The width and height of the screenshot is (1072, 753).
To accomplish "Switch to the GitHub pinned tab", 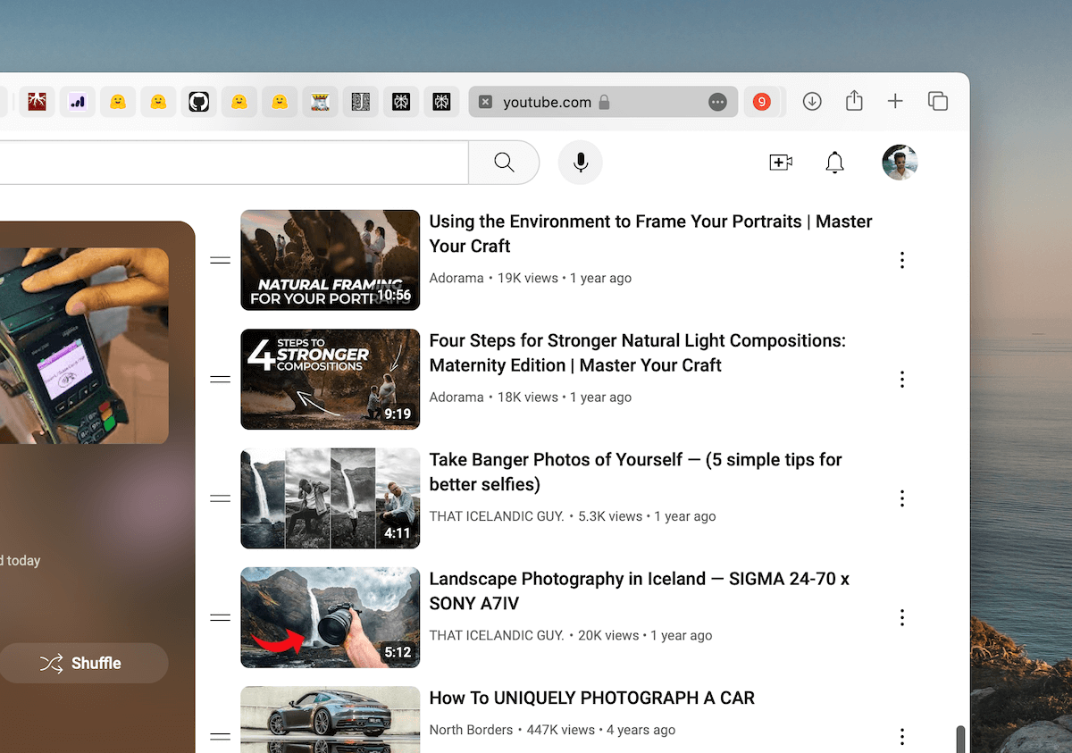I will tap(198, 102).
